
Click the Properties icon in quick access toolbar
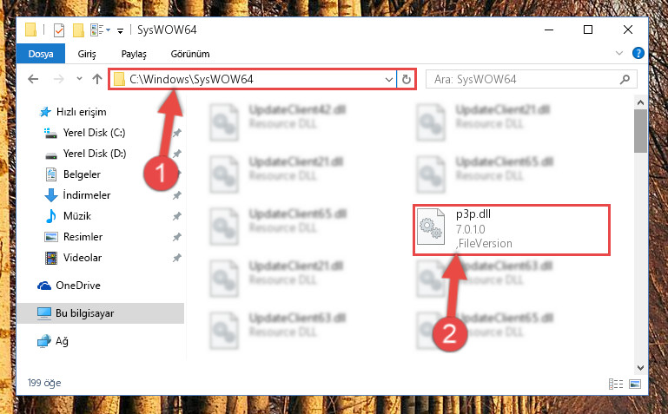coord(59,30)
